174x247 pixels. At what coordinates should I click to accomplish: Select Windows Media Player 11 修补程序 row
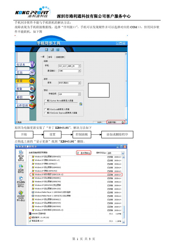point(76,192)
